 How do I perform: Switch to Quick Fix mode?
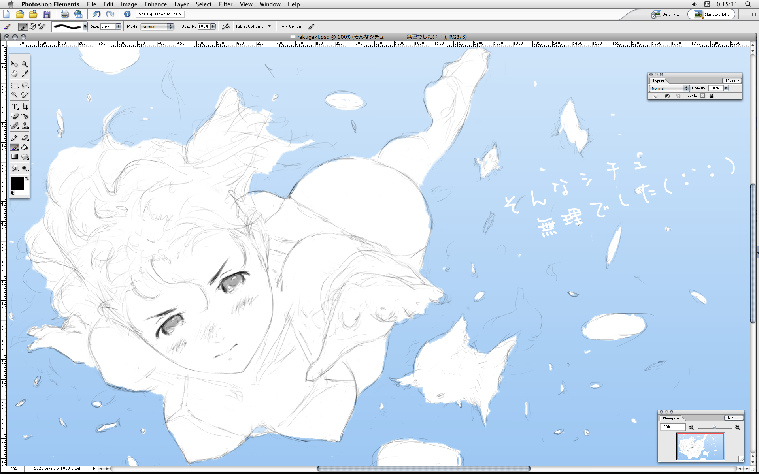point(666,14)
